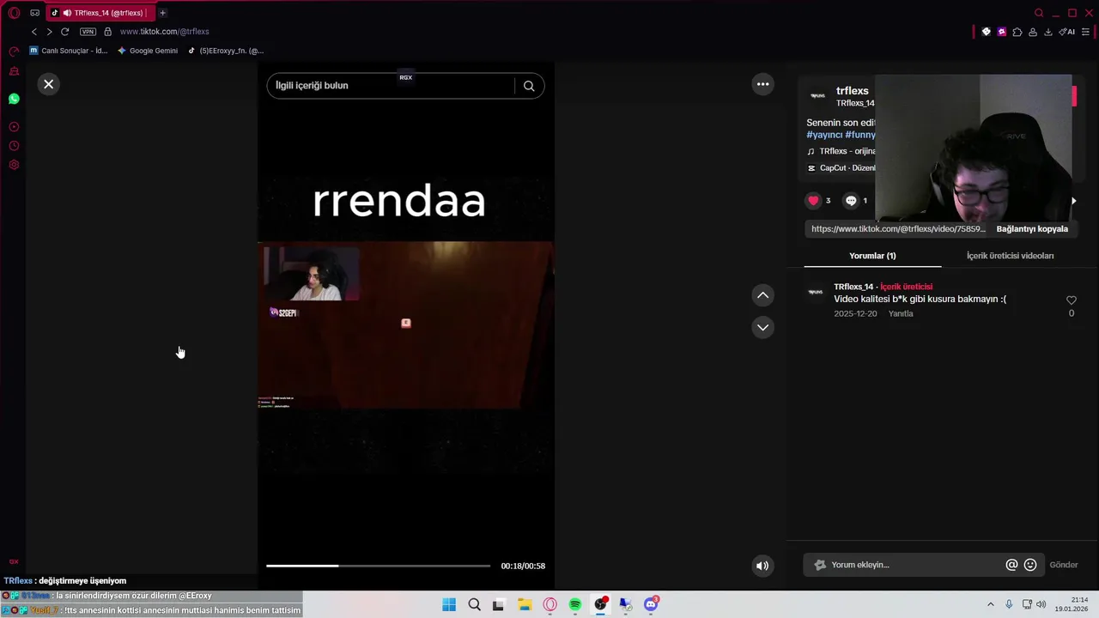Open the Opera account profile icon
This screenshot has height=618, width=1099.
coord(1033,32)
